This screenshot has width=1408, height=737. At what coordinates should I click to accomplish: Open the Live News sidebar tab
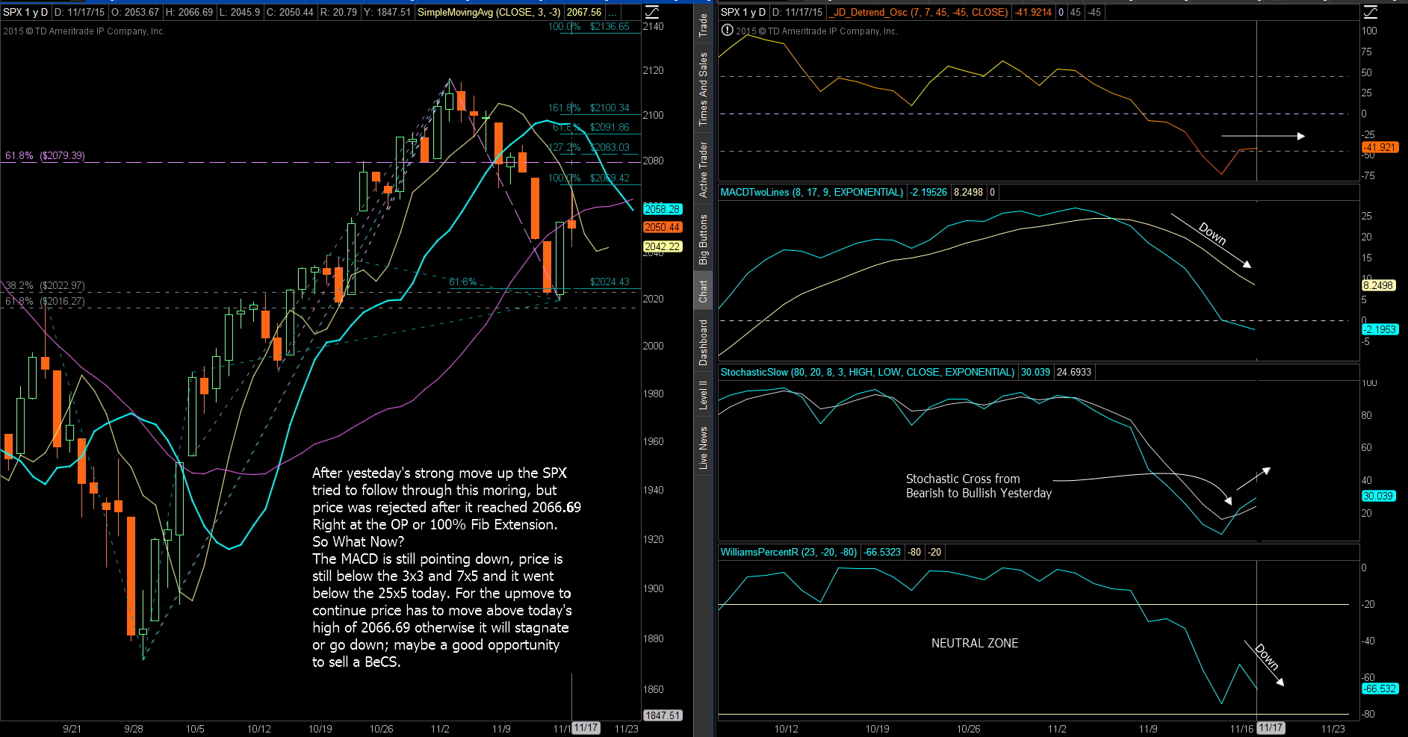703,447
